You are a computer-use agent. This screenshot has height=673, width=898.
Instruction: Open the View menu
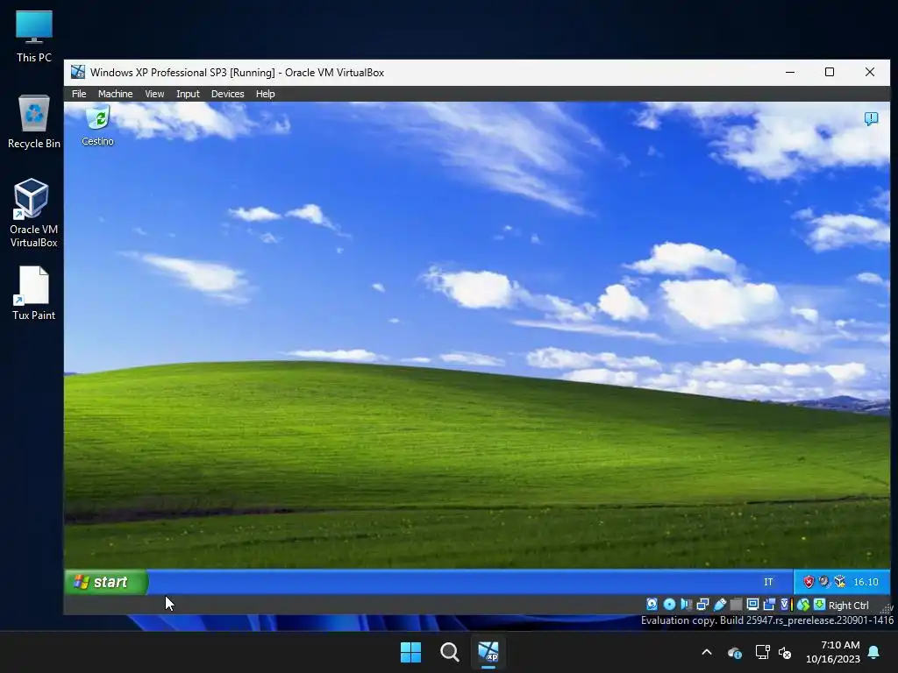(x=154, y=94)
